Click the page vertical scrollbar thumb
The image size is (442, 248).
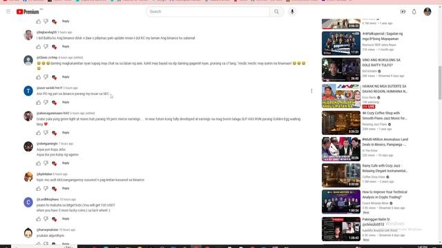[440, 83]
